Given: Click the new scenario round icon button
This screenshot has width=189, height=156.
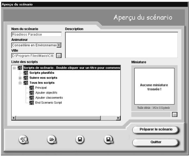Looking at the screenshot, I should [23, 139].
